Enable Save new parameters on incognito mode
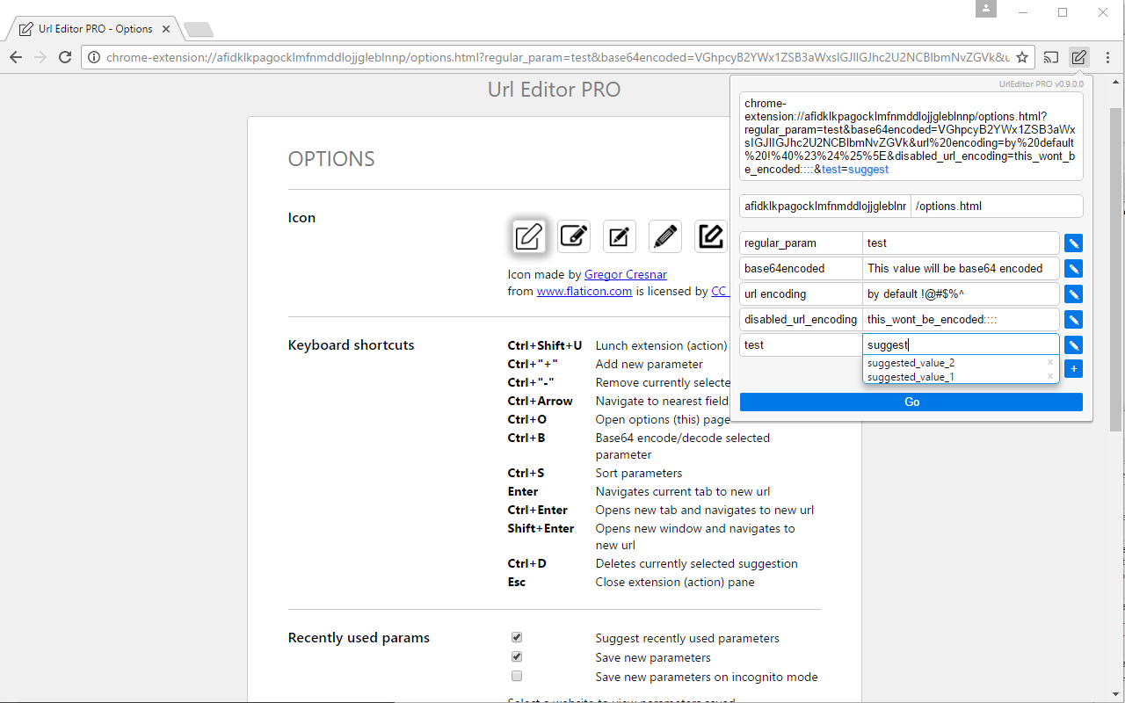The height and width of the screenshot is (703, 1125). (517, 675)
